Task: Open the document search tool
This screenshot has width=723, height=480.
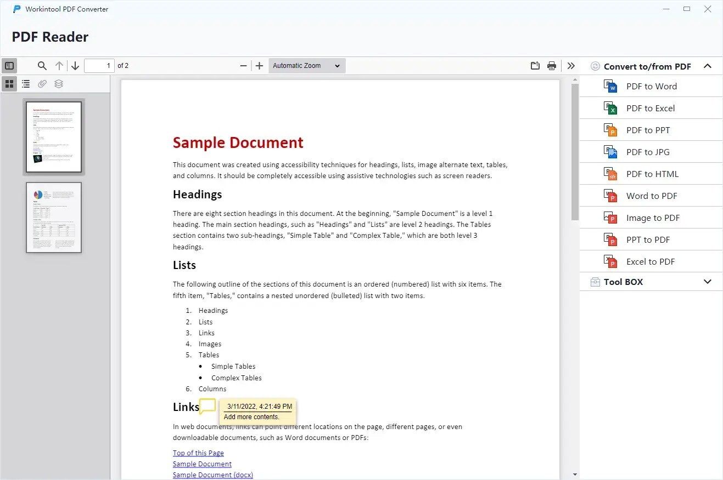Action: point(42,65)
